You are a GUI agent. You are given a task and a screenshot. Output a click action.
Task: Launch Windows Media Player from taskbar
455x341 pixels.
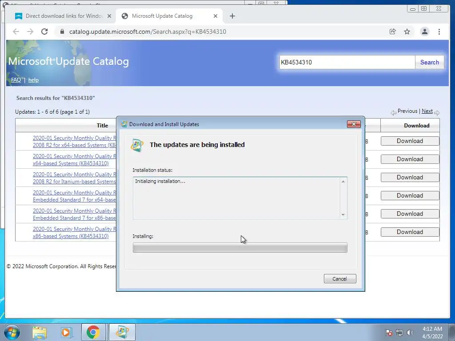point(67,333)
